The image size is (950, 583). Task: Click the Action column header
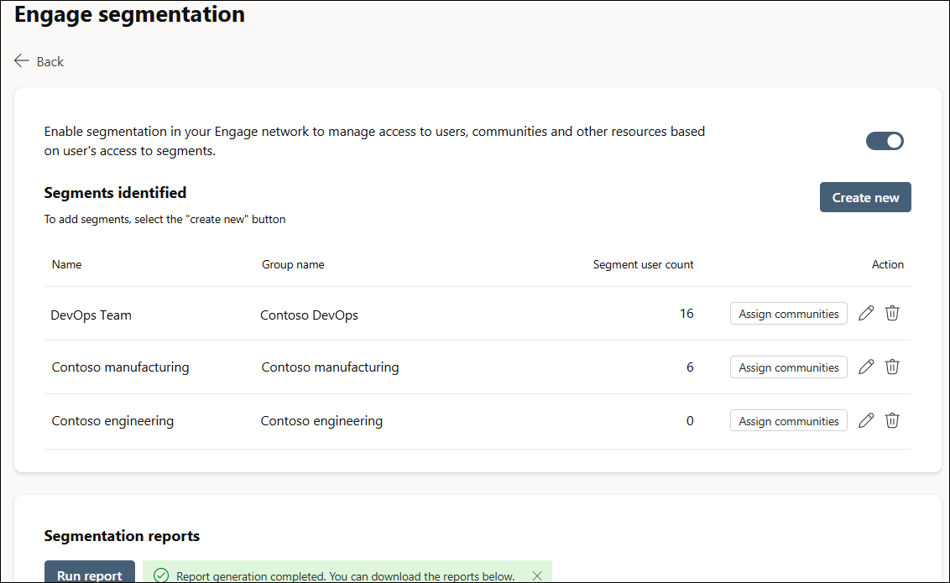click(x=888, y=264)
